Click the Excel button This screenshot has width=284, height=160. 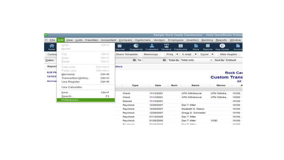click(204, 54)
